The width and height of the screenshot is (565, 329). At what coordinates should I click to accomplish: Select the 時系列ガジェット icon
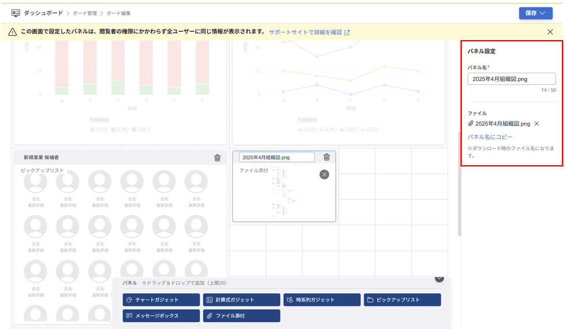point(289,299)
